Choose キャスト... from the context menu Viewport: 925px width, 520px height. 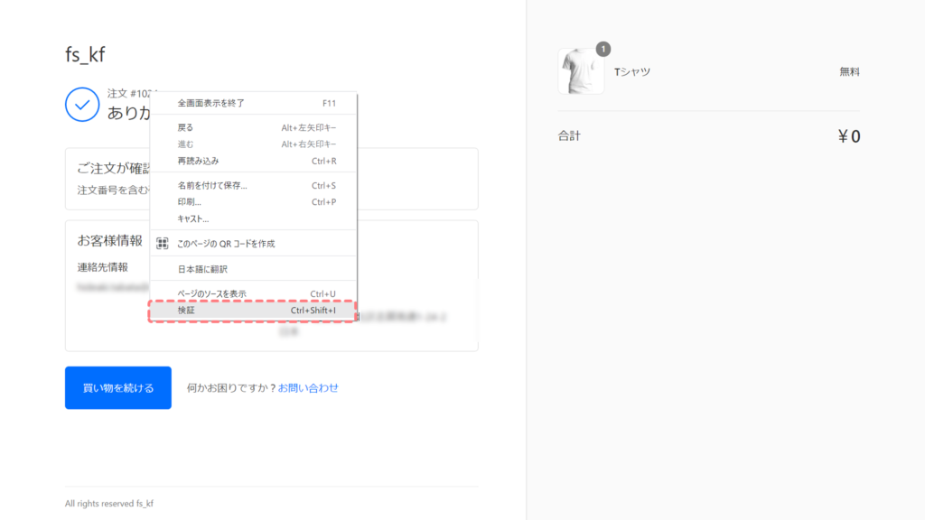[x=253, y=218]
